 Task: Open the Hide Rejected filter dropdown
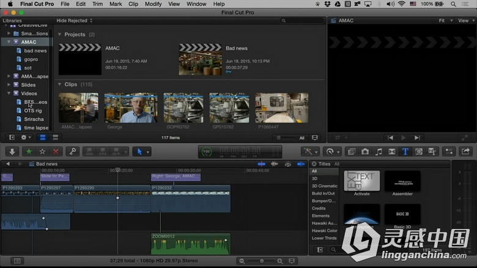(x=75, y=21)
